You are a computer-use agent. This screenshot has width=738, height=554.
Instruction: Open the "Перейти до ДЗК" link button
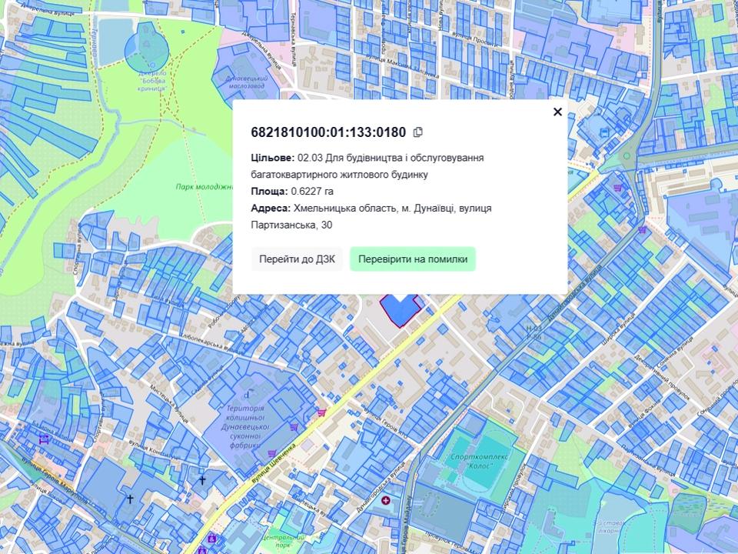pos(297,259)
